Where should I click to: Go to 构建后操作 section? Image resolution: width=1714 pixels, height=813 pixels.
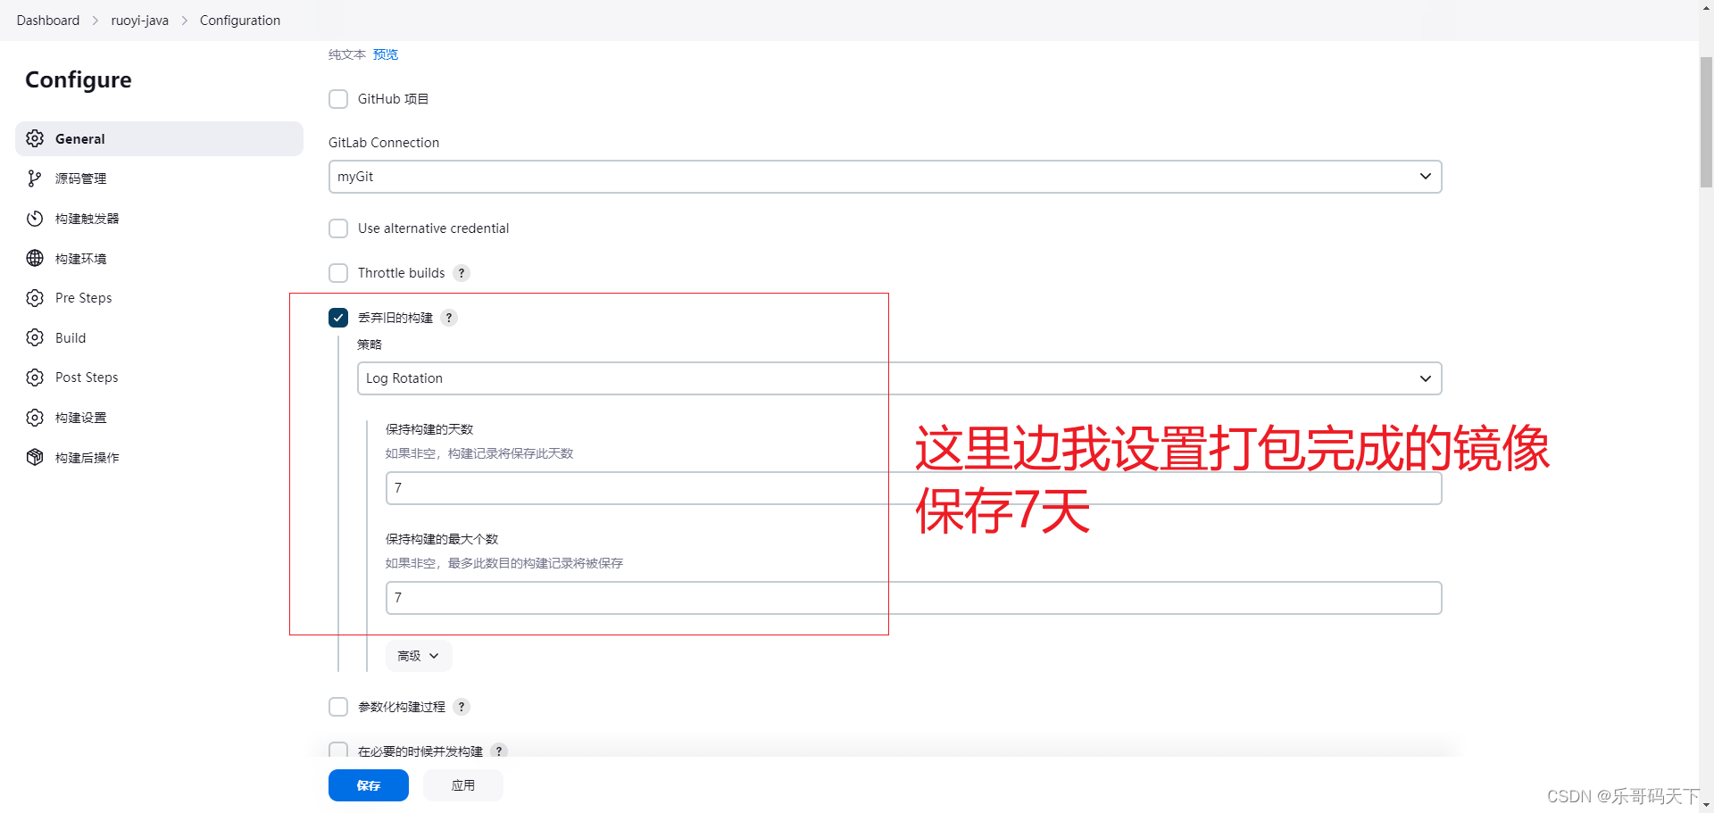pos(159,457)
